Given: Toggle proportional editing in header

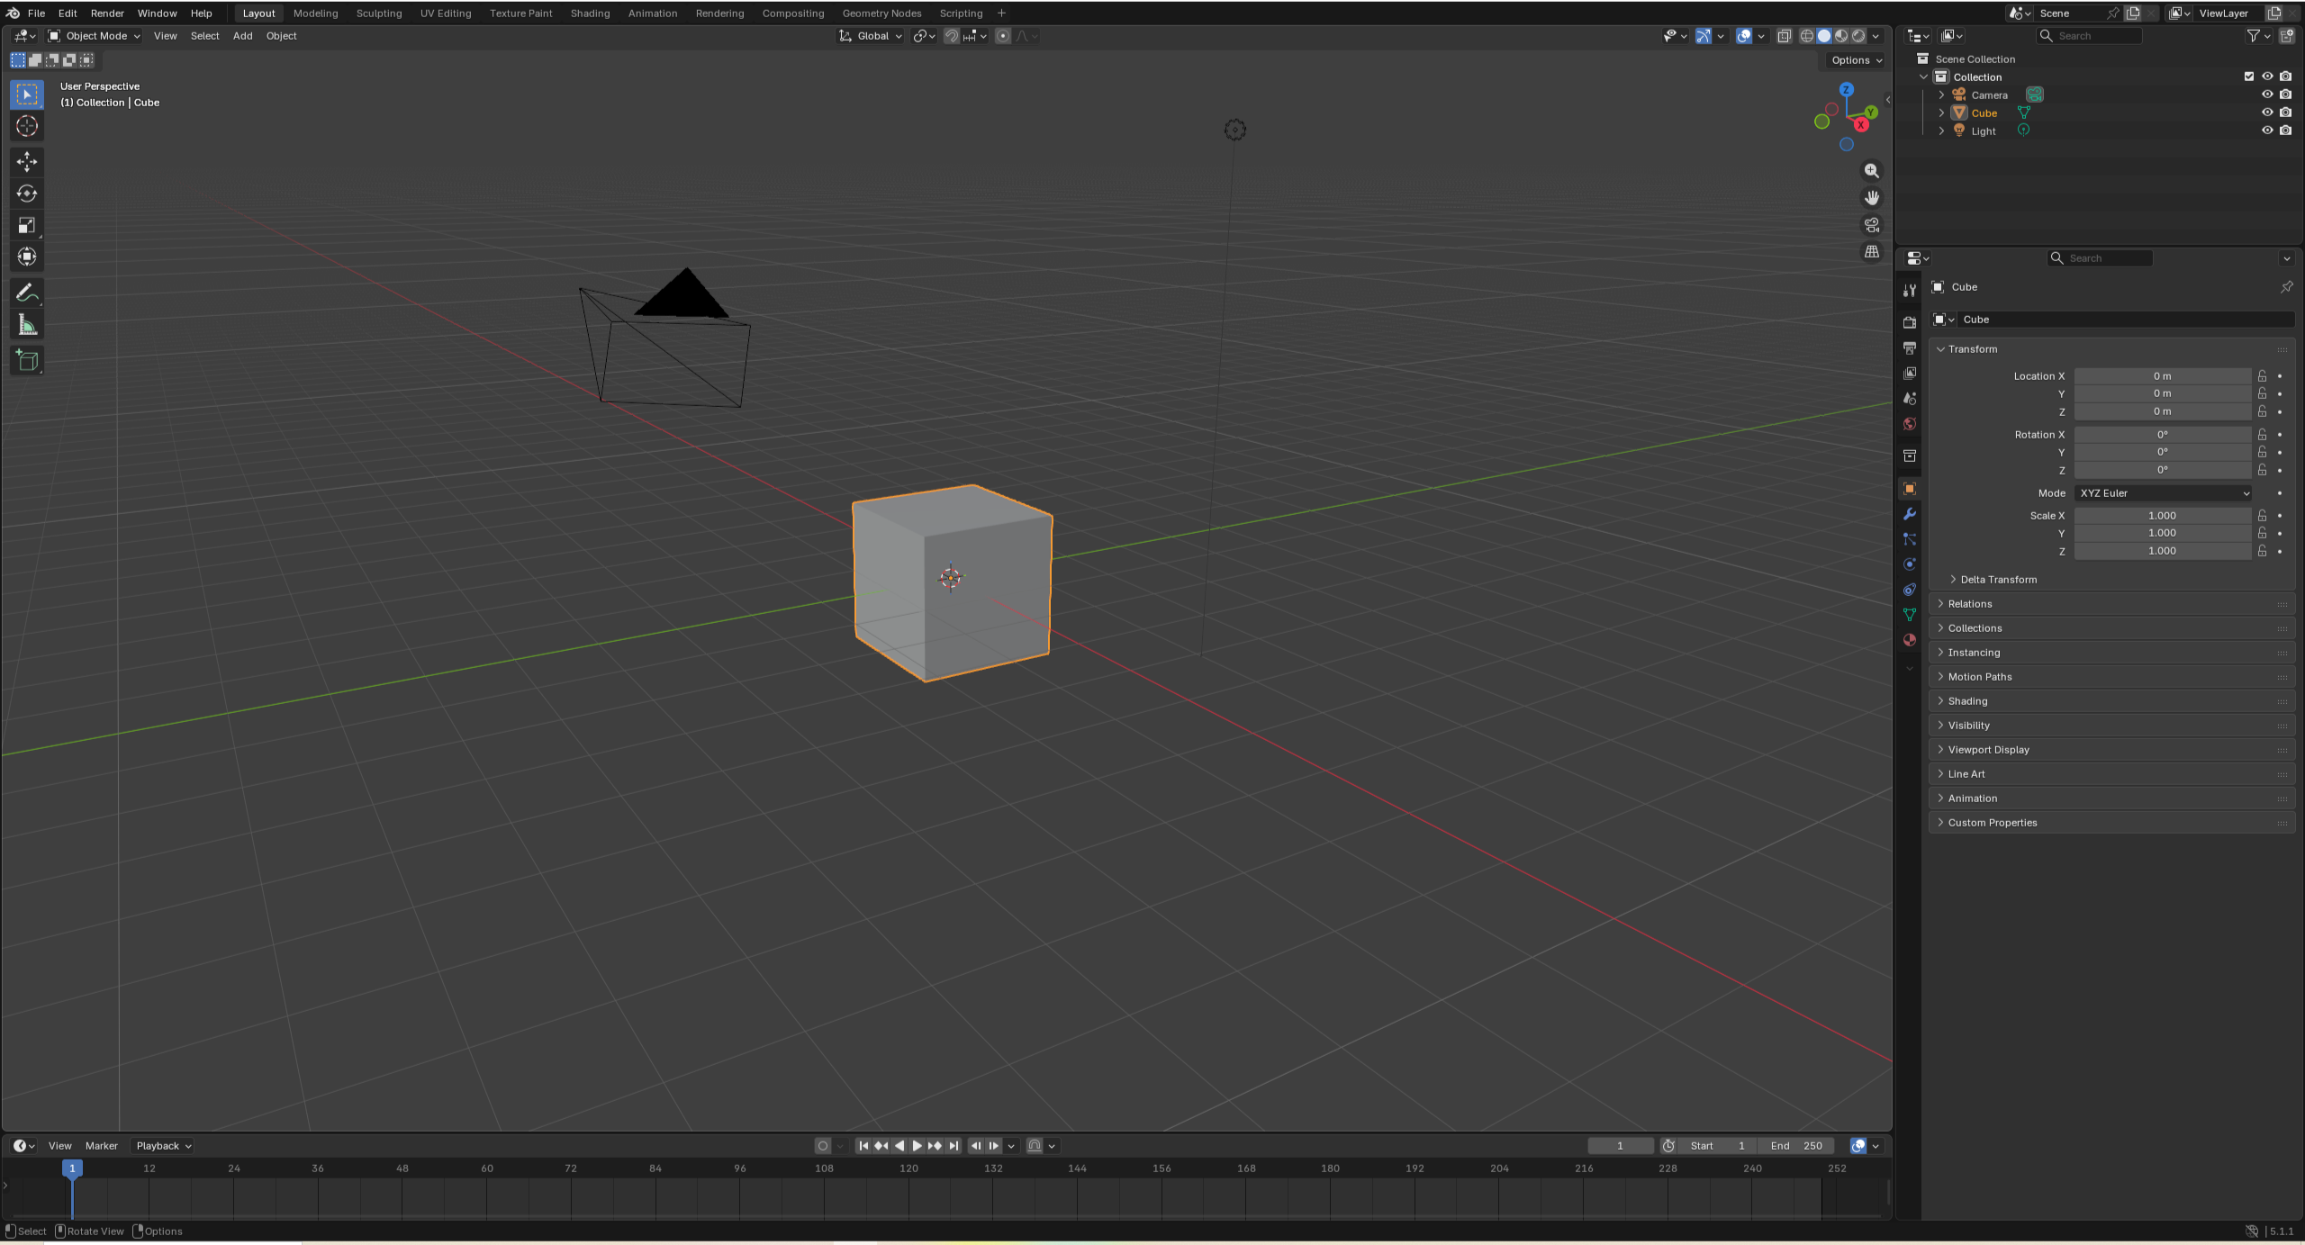Looking at the screenshot, I should pyautogui.click(x=1003, y=36).
